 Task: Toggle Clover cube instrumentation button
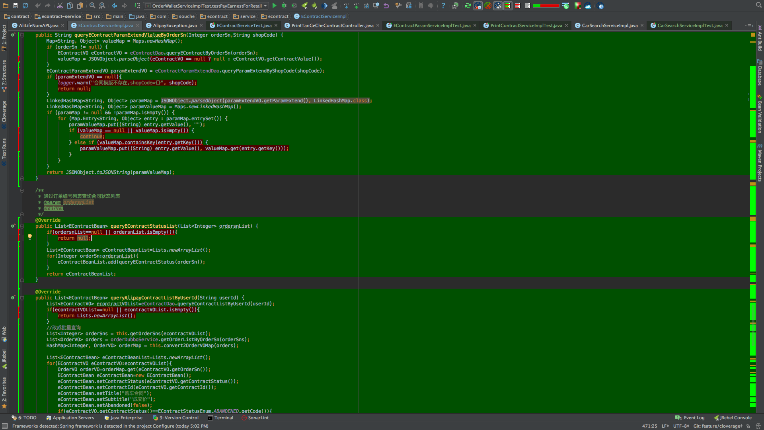coord(498,6)
